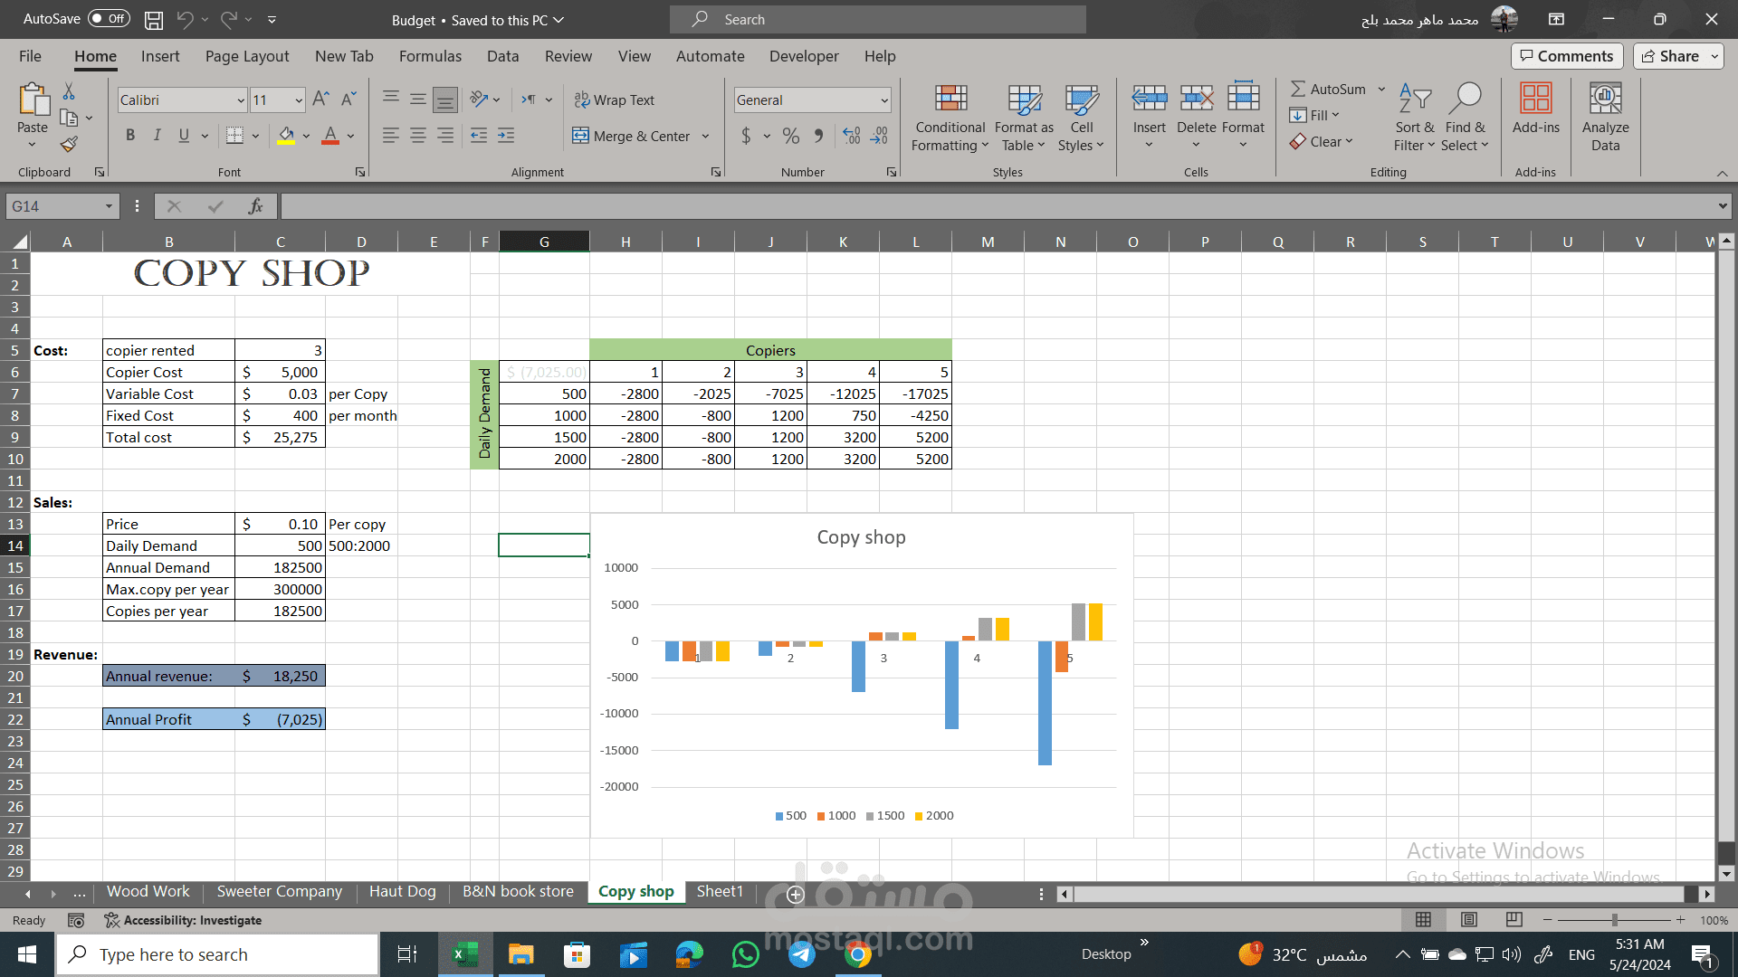Open the Formulas ribbon tab
The width and height of the screenshot is (1738, 977).
430,56
